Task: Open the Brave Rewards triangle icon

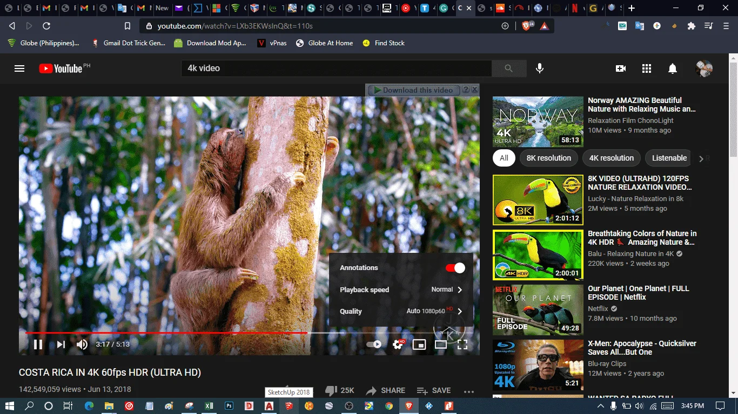Action: point(545,26)
